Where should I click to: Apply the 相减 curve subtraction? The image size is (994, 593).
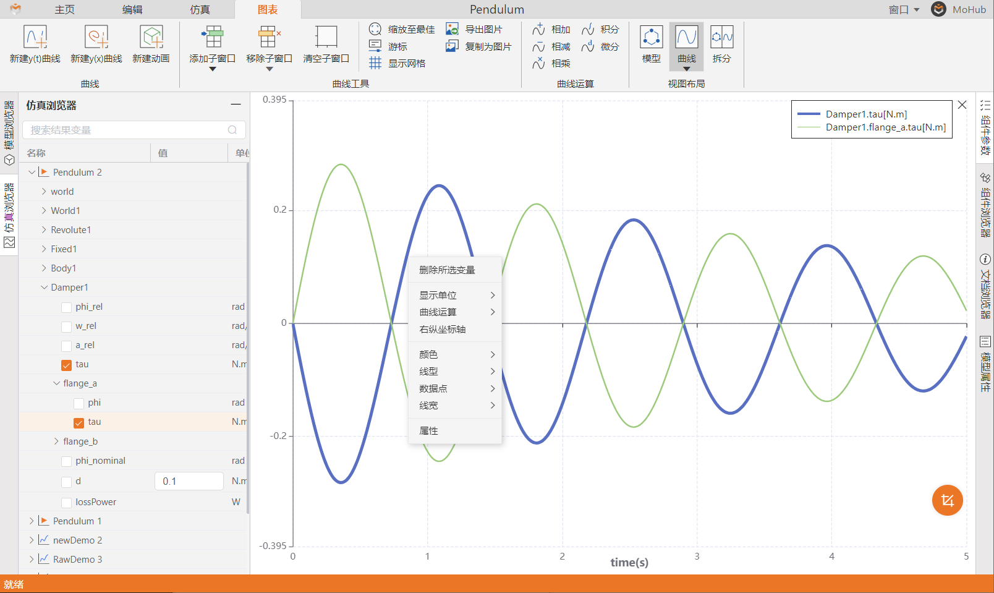tap(551, 46)
